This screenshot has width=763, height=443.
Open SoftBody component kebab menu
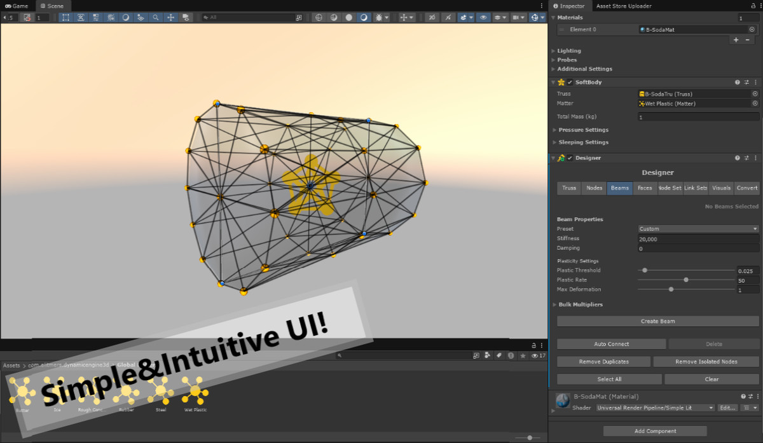(755, 82)
